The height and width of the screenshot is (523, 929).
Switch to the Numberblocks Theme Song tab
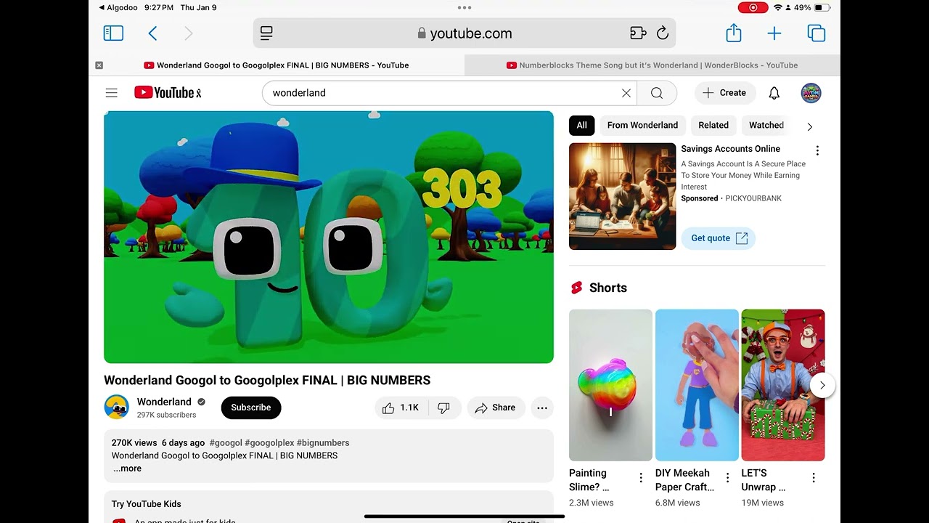pyautogui.click(x=652, y=65)
